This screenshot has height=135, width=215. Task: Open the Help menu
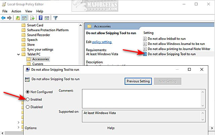(x=40, y=11)
